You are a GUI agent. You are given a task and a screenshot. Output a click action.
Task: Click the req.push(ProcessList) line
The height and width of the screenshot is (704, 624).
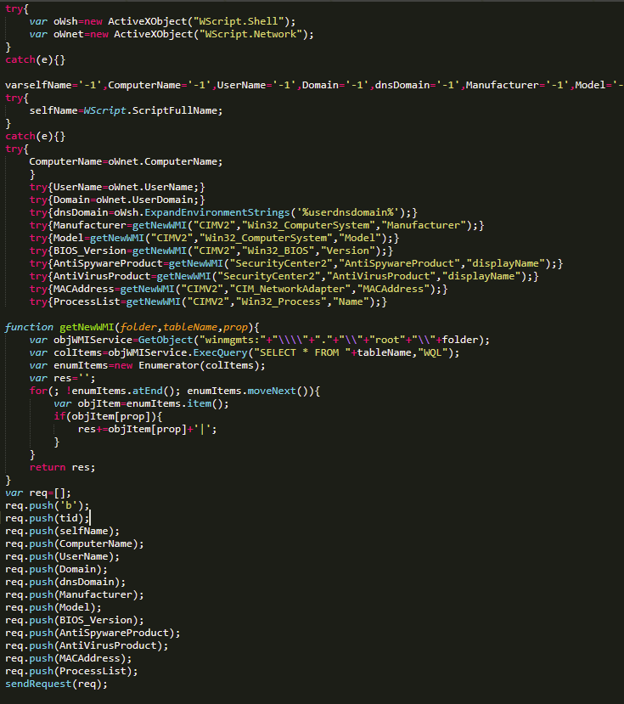[x=72, y=671]
